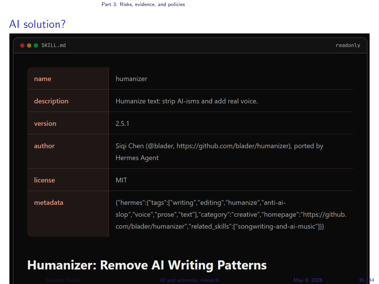Click the red window dot
Image resolution: width=379 pixels, height=284 pixels.
[22, 45]
